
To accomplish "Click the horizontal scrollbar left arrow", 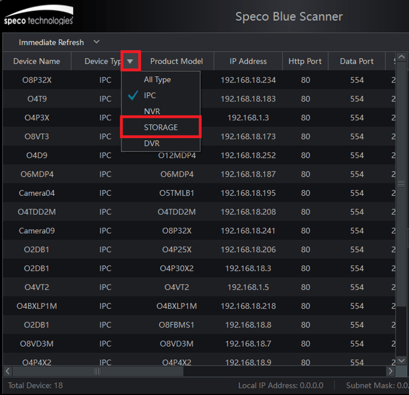I will pos(8,371).
